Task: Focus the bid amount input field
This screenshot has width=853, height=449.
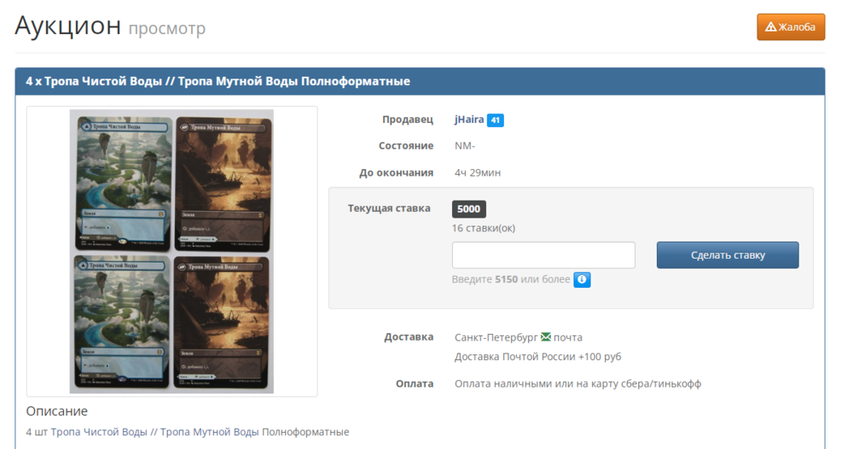Action: point(543,255)
